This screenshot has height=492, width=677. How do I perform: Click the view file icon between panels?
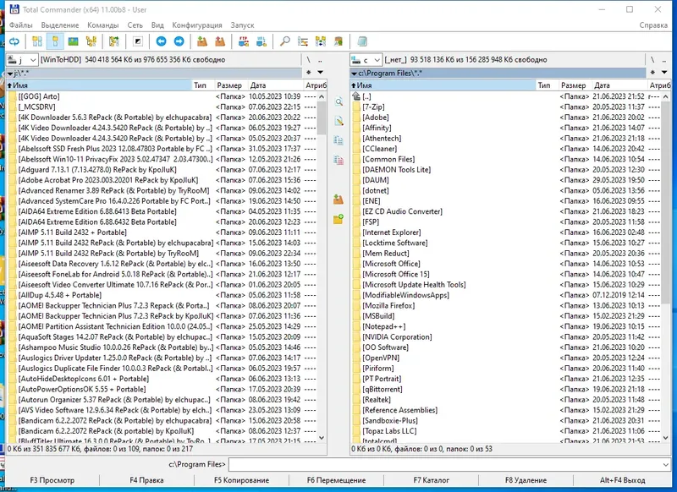pos(338,101)
